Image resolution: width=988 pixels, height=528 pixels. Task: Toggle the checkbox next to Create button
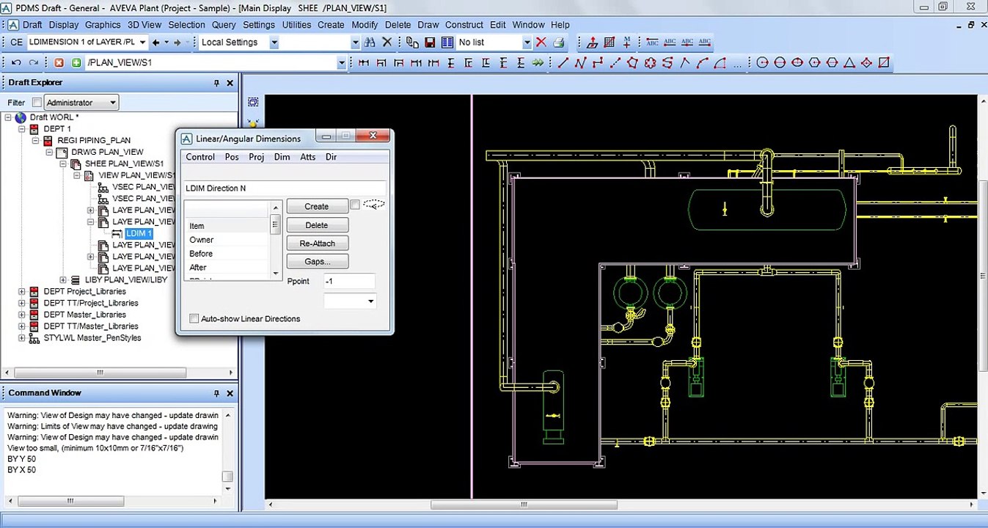click(x=355, y=205)
